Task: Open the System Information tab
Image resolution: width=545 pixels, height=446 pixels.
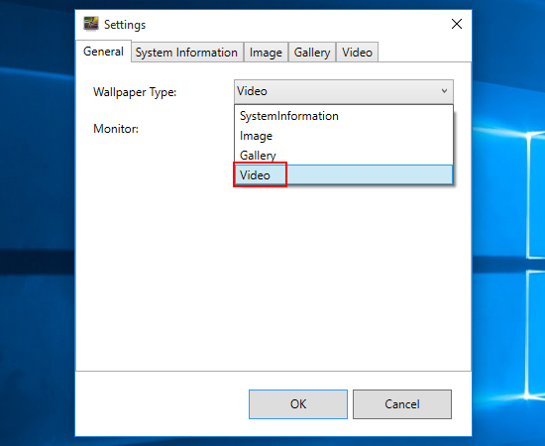Action: [x=186, y=53]
